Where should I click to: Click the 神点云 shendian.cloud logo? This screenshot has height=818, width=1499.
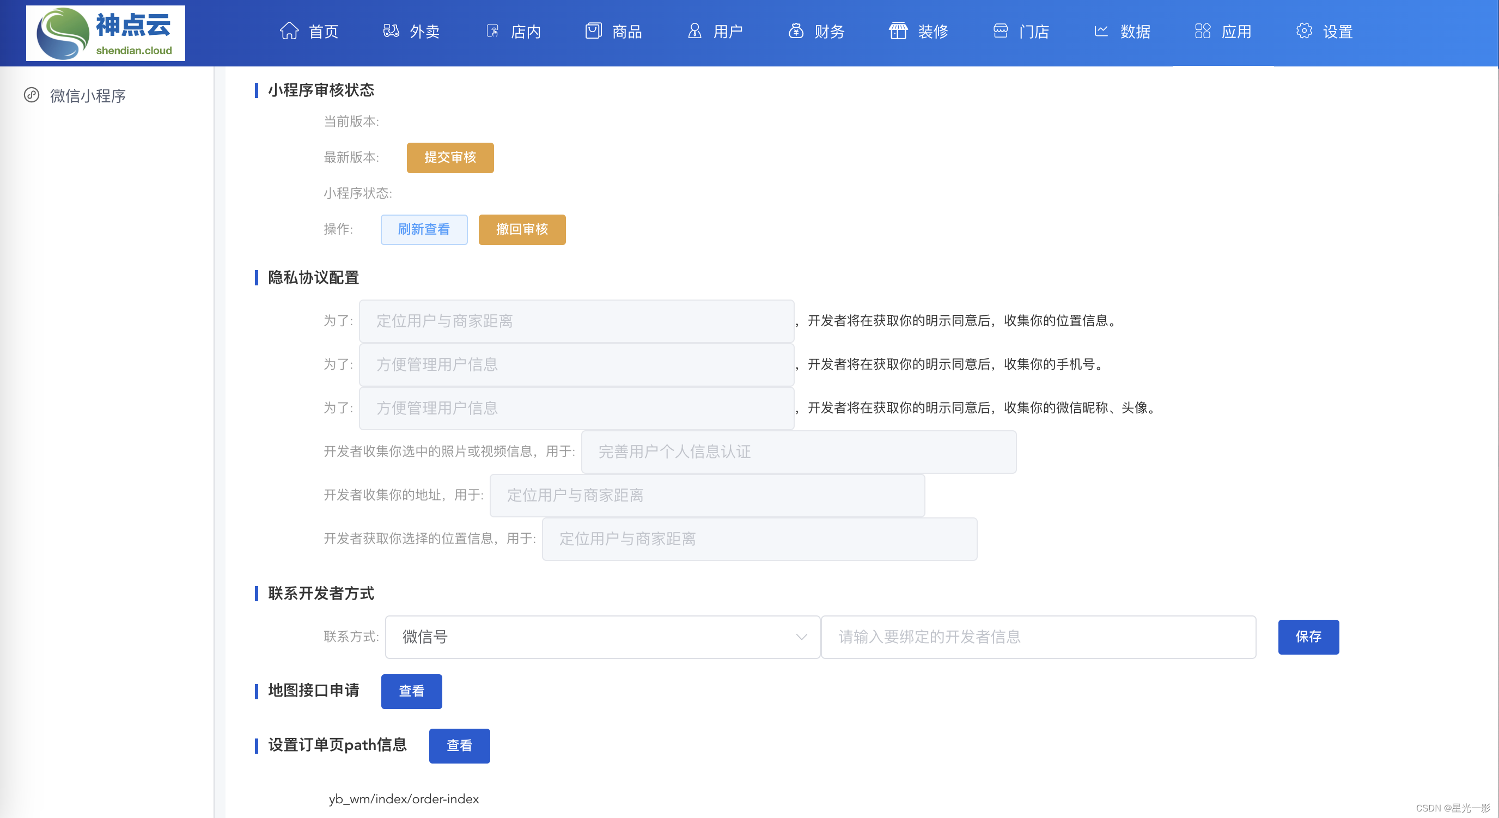[105, 33]
